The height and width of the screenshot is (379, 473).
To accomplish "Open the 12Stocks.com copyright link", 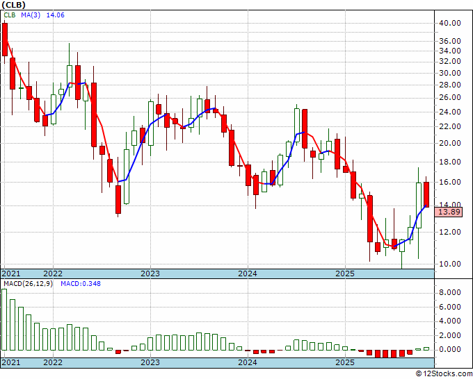I will (444, 374).
